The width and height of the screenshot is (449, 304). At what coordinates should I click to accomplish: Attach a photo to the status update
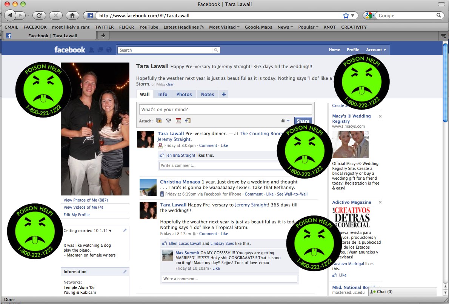point(158,121)
